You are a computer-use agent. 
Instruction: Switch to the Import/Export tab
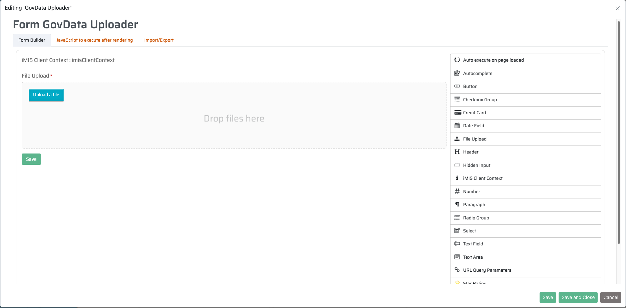(x=159, y=40)
